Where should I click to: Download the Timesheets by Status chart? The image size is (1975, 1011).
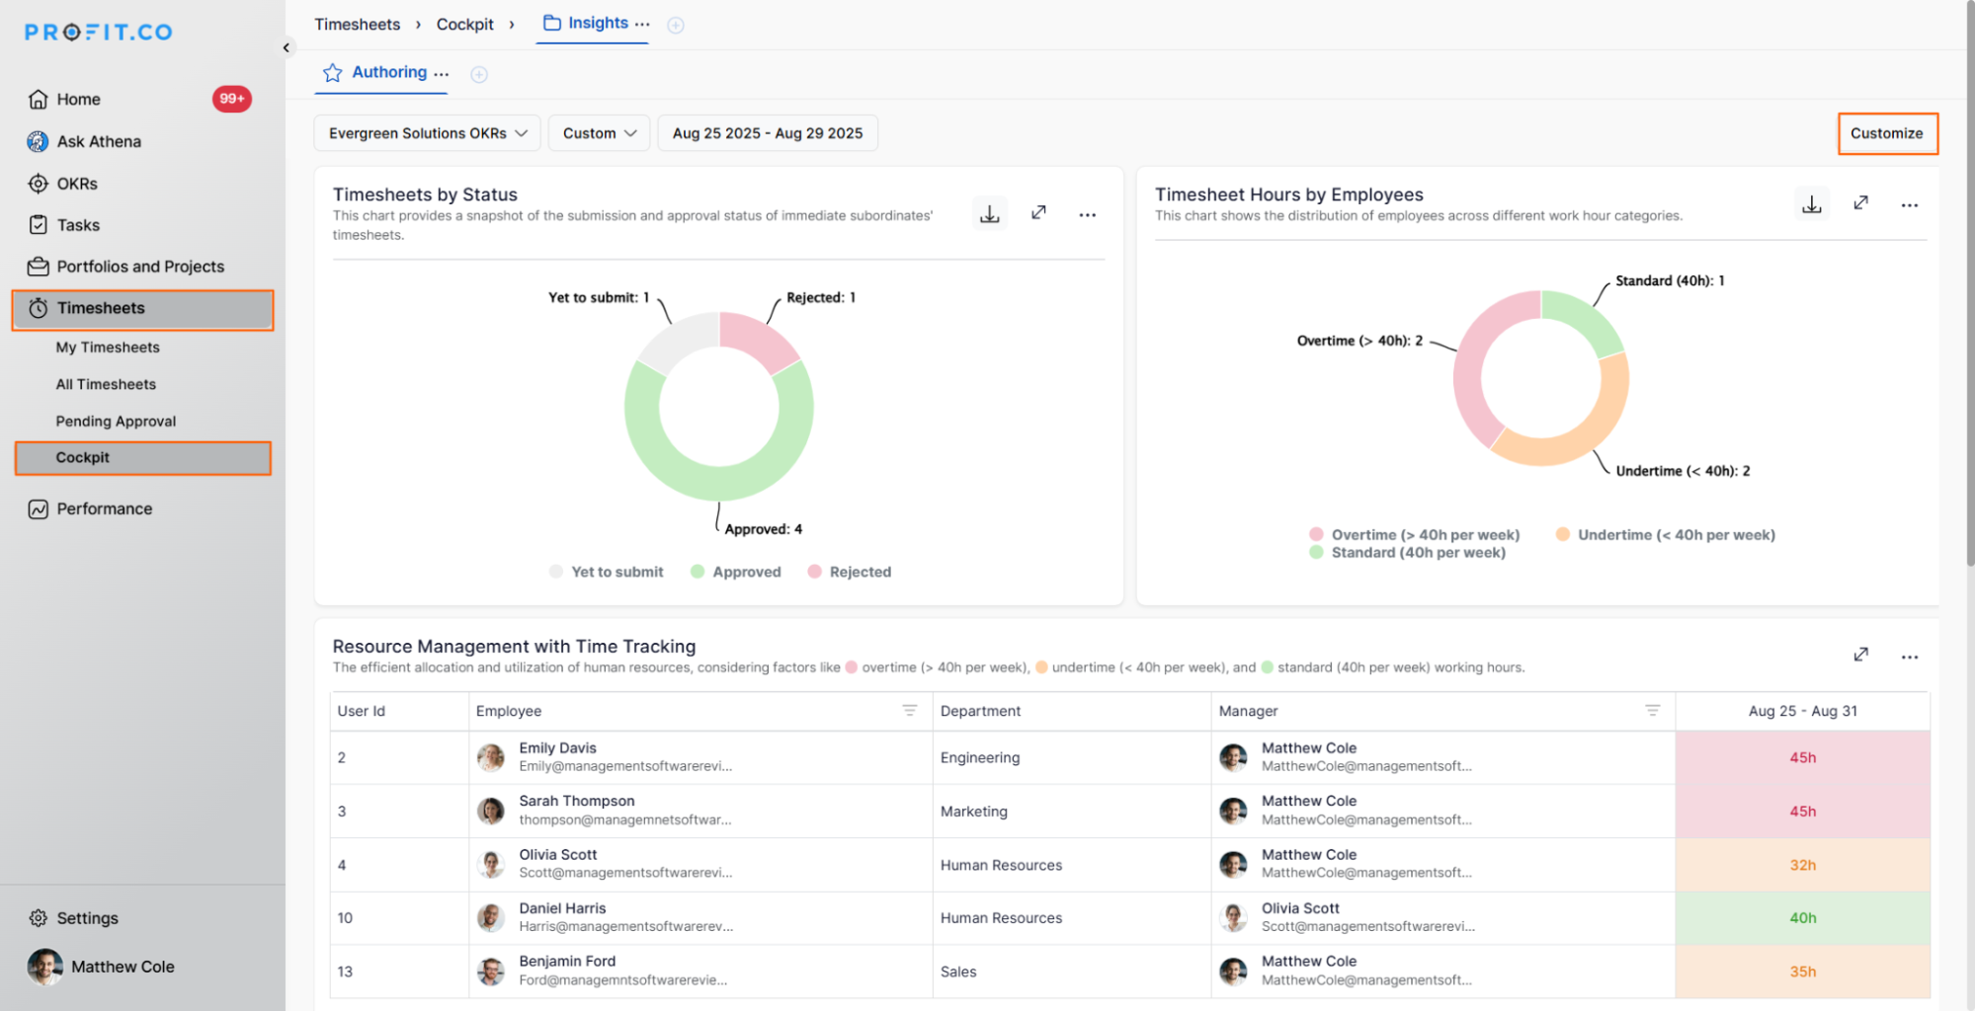coord(989,213)
